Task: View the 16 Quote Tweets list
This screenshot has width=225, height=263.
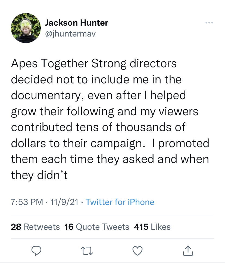Action: [x=97, y=227]
